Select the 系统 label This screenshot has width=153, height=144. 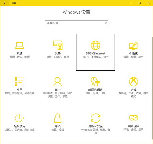[20, 53]
